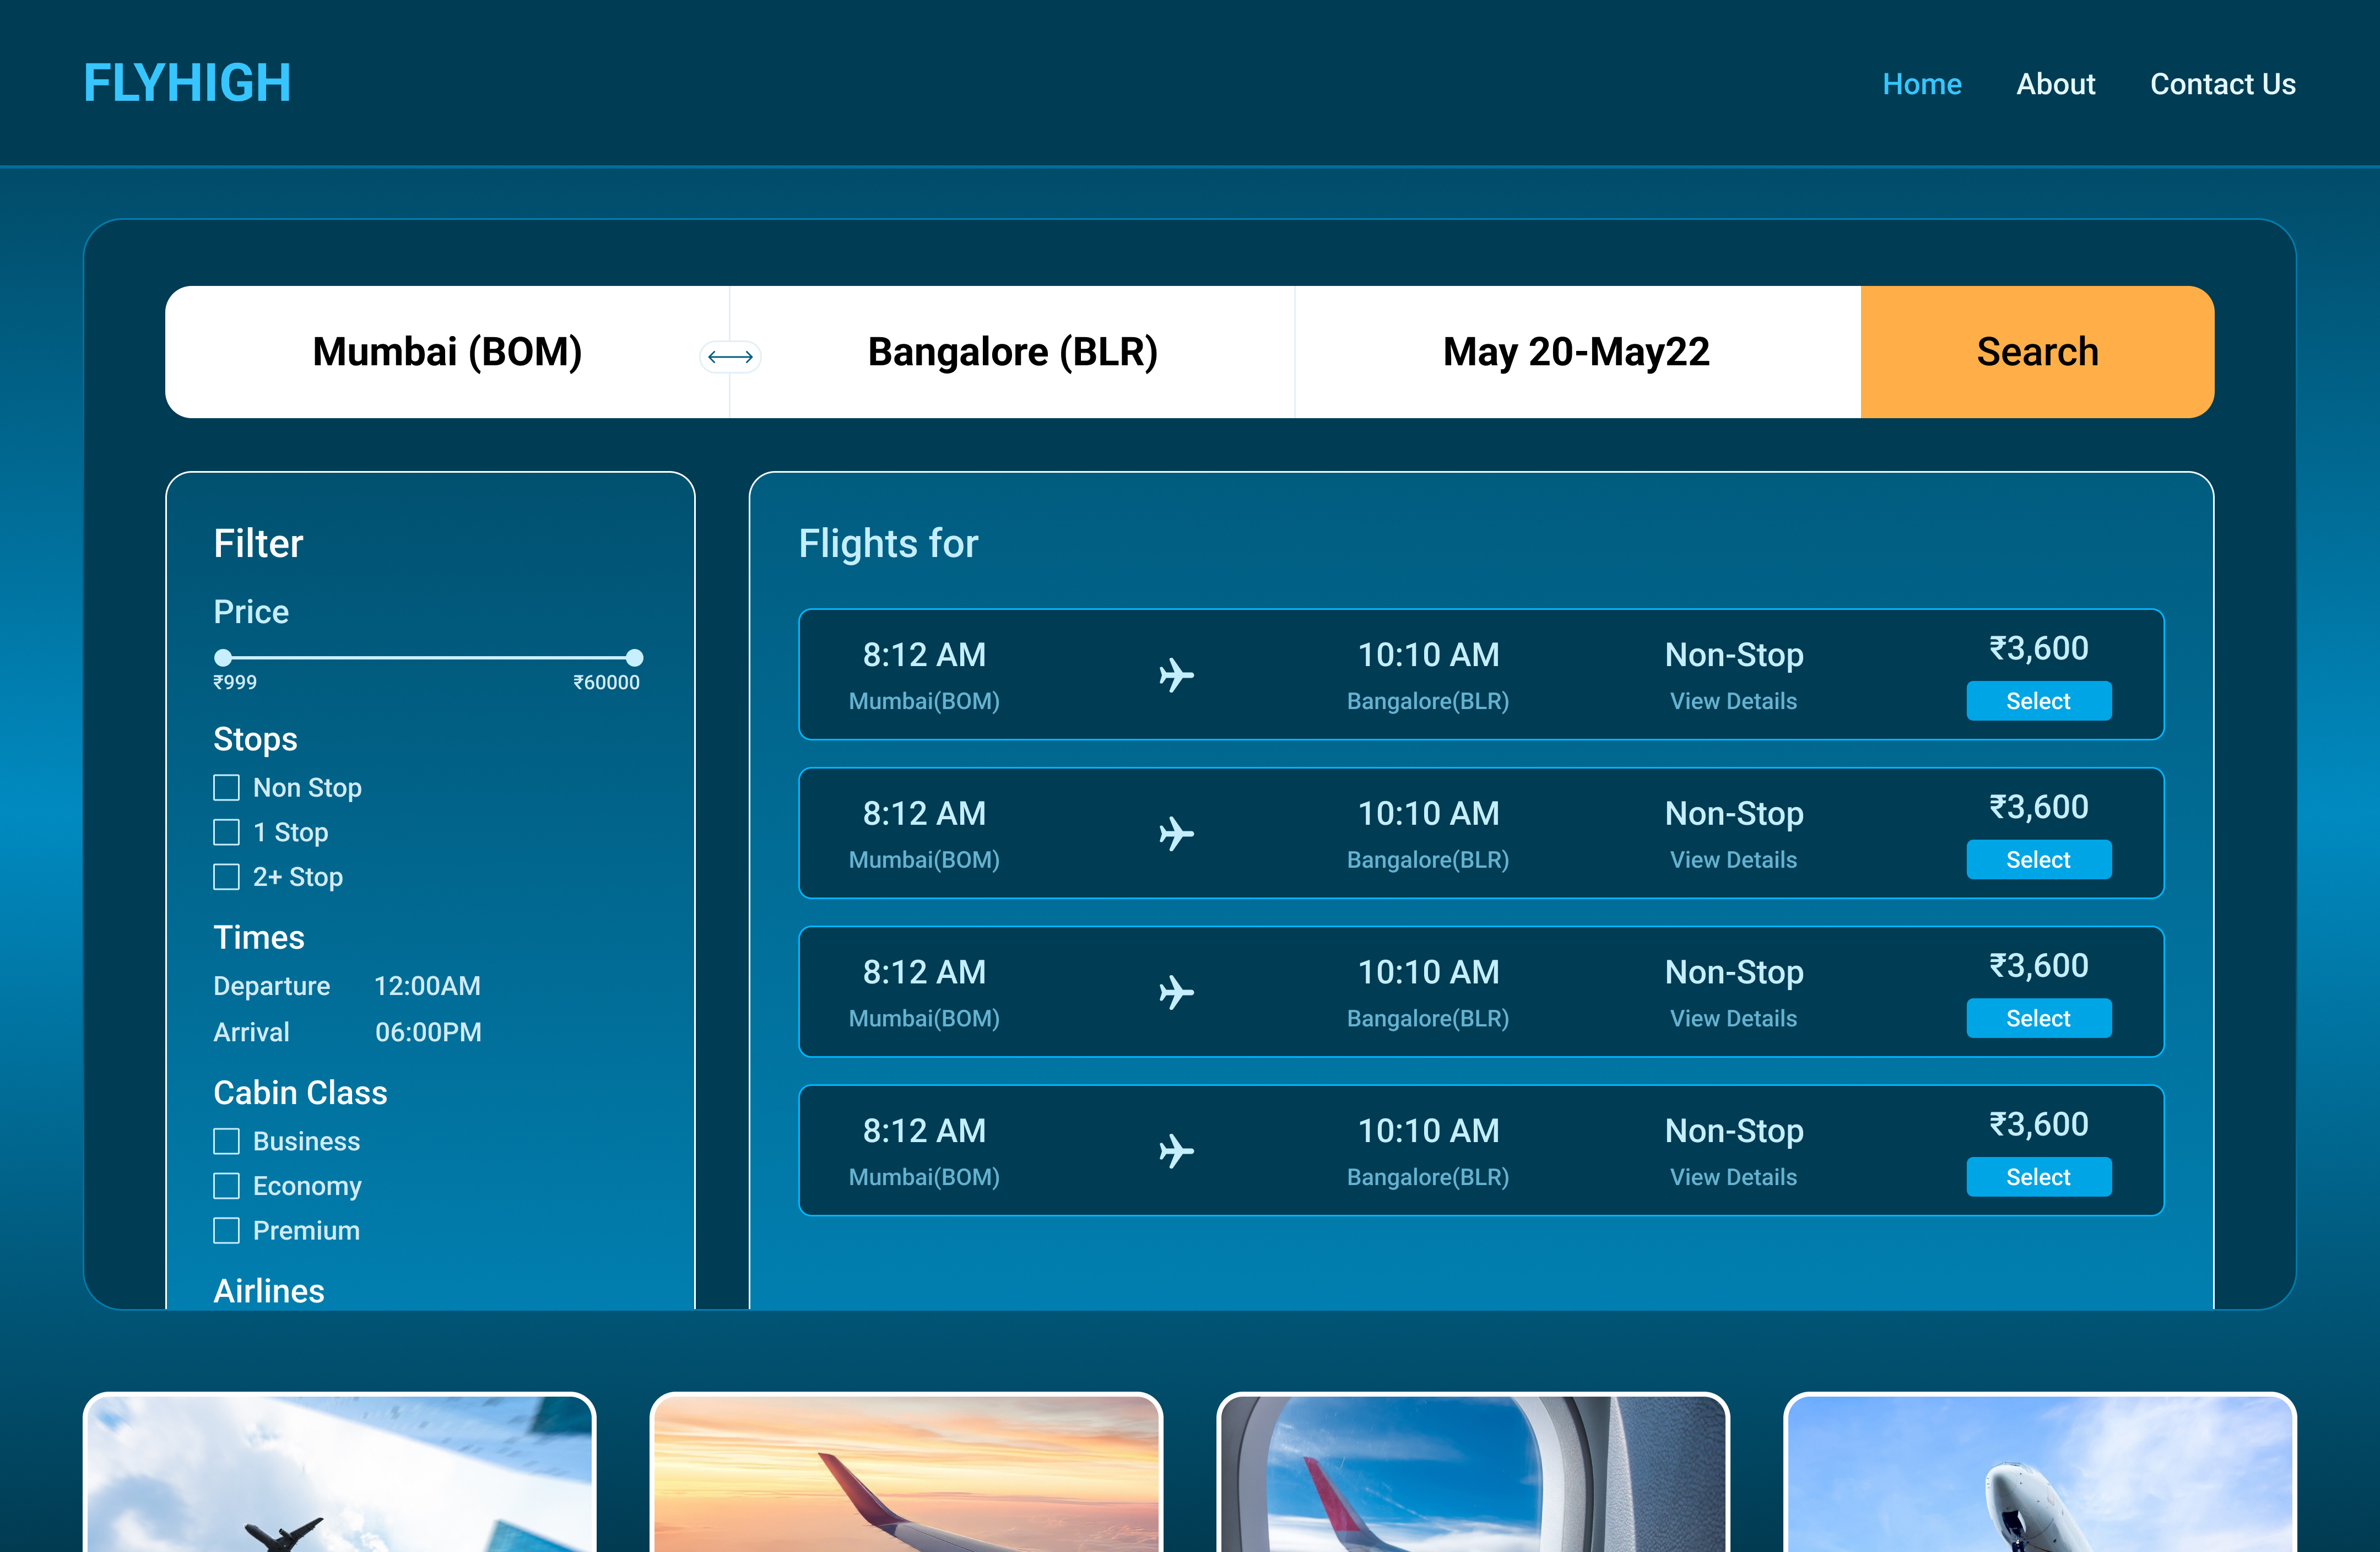Enable the 2+ Stop filter

(227, 877)
